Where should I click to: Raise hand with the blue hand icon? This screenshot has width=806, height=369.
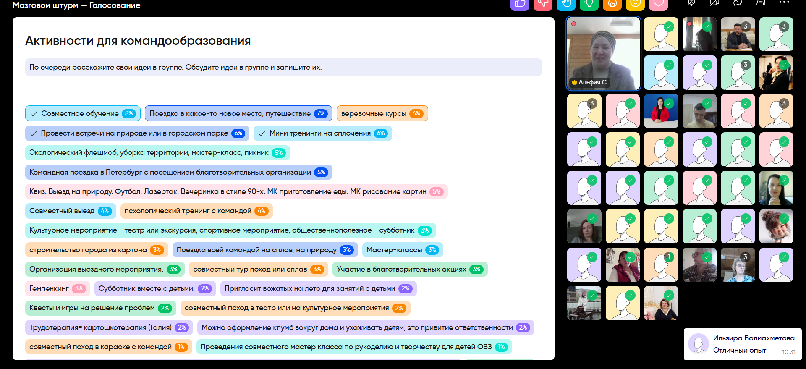pyautogui.click(x=566, y=4)
